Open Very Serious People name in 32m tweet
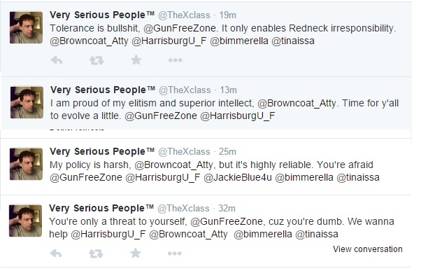The height and width of the screenshot is (271, 421). pyautogui.click(x=101, y=209)
